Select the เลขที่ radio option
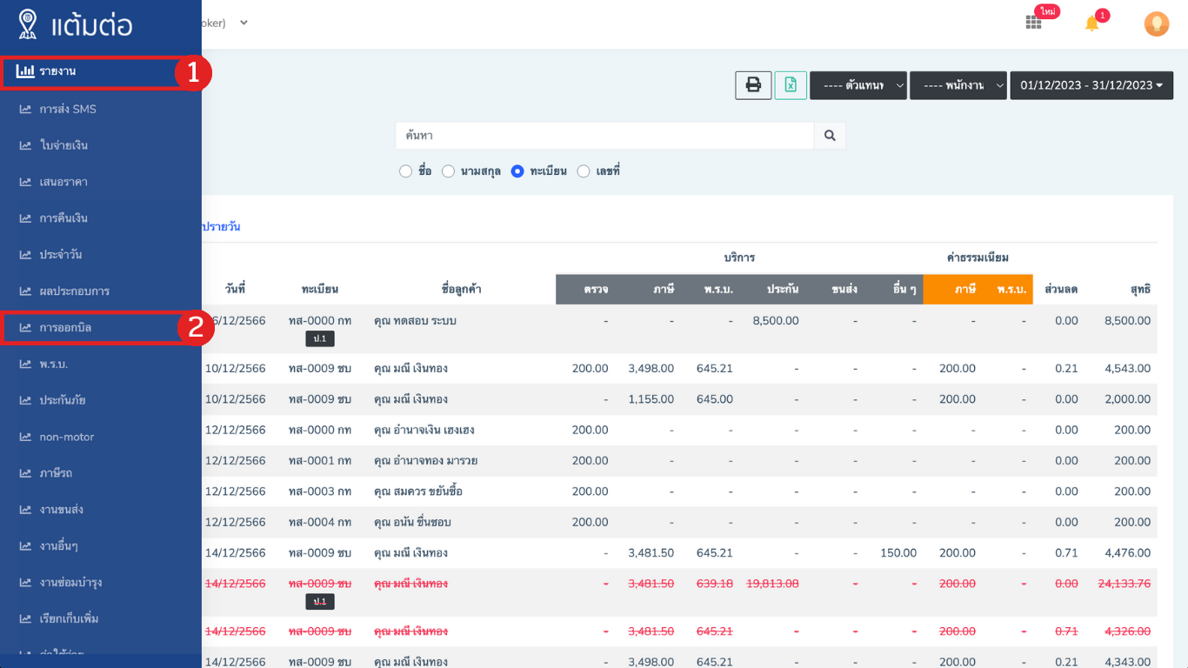 click(x=584, y=171)
